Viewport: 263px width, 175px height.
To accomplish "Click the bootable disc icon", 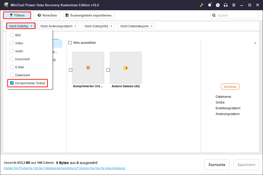I will point(218,5).
